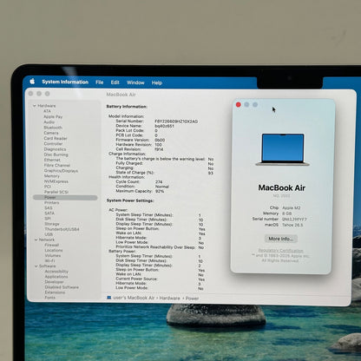Close the About MacBook Air window

(239, 104)
